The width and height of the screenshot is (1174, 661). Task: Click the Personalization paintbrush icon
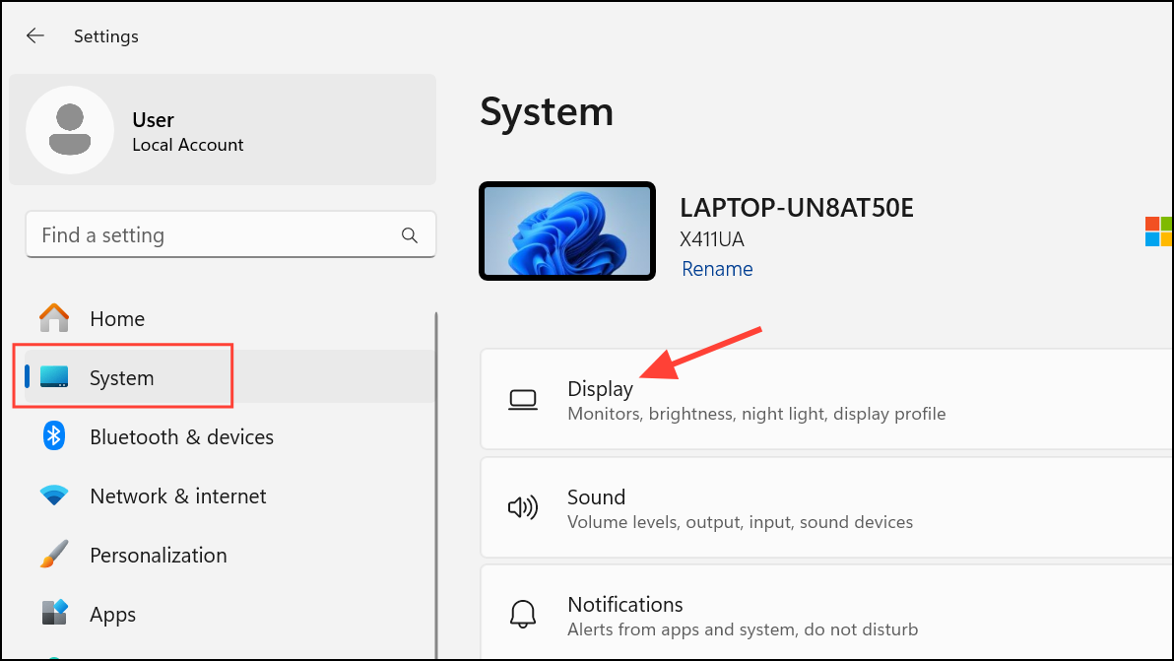54,554
